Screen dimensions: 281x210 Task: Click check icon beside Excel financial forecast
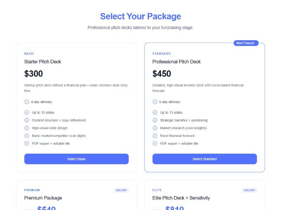[x=155, y=135]
